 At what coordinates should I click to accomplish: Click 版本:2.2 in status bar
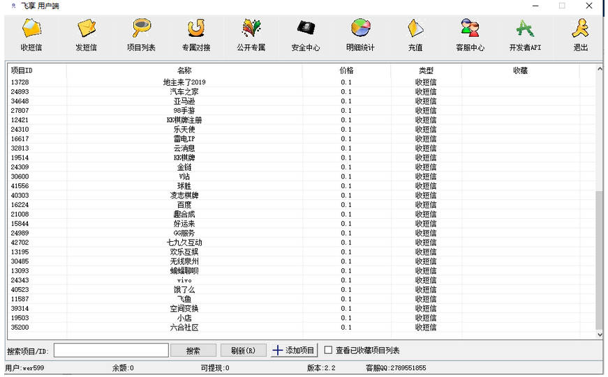coord(321,368)
